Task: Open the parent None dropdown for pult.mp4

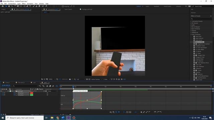Action: [x=52, y=91]
